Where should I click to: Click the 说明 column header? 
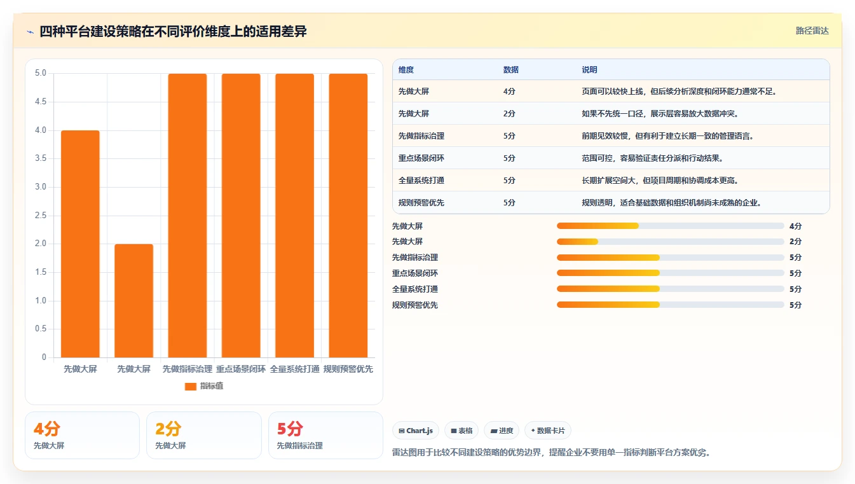[589, 70]
